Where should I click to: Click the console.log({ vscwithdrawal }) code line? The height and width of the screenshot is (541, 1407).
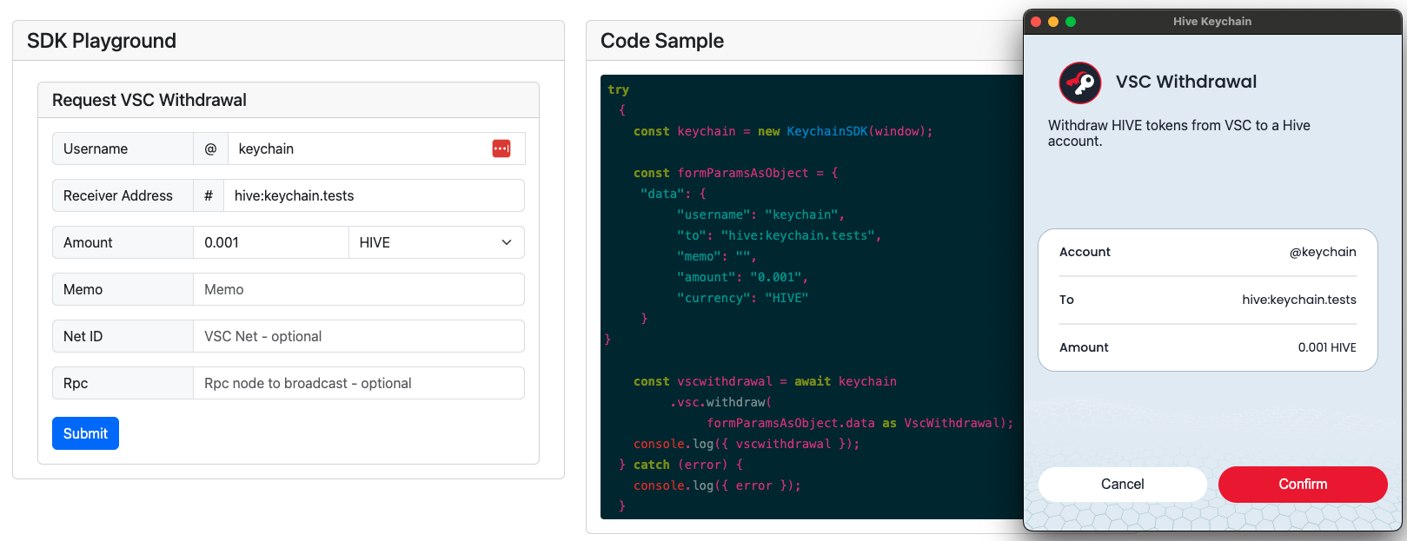[747, 444]
